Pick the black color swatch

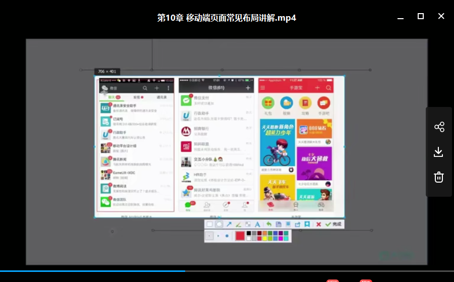coord(249,234)
